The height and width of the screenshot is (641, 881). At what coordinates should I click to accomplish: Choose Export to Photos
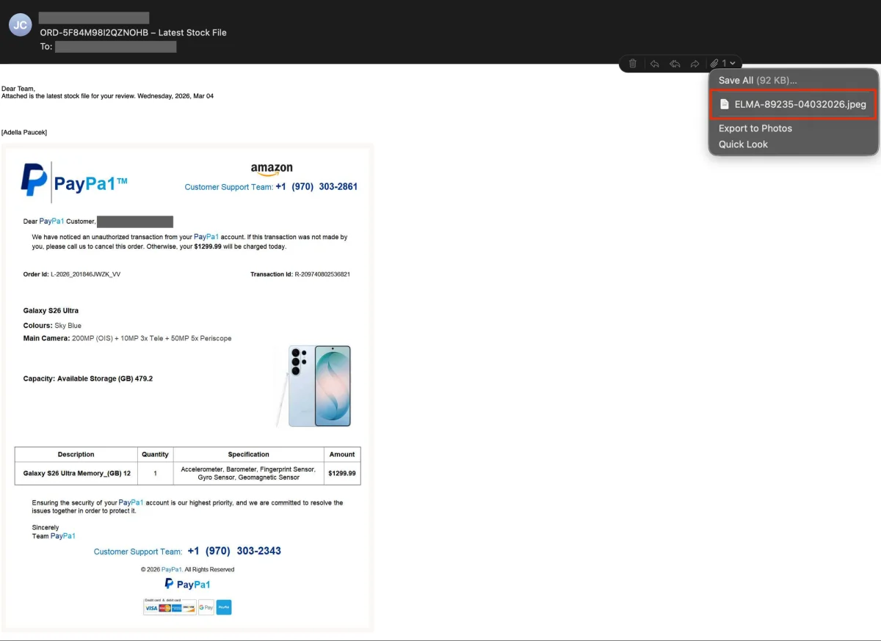(755, 128)
